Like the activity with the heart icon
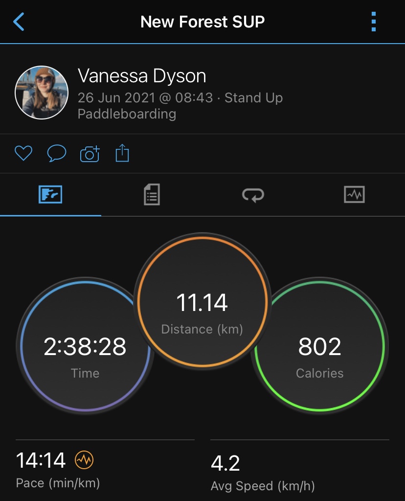405x501 pixels. (x=23, y=154)
